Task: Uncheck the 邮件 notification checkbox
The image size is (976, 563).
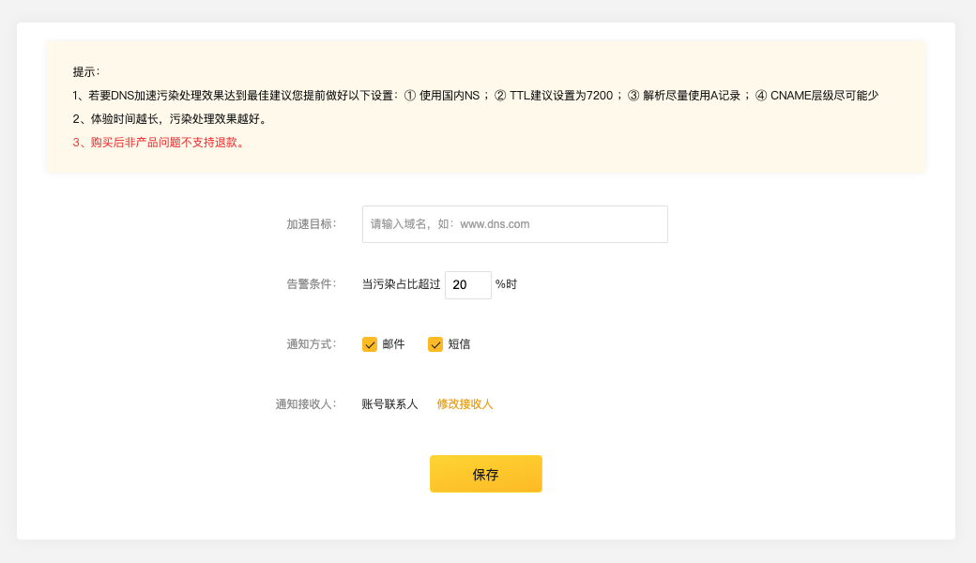Action: coord(370,344)
